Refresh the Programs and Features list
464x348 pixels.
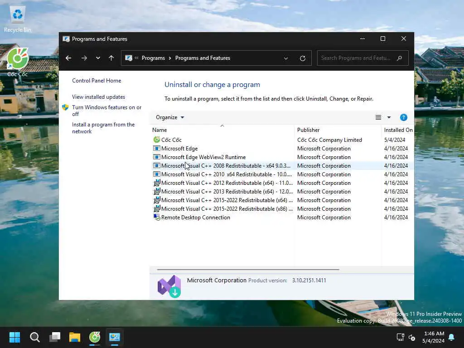click(302, 58)
